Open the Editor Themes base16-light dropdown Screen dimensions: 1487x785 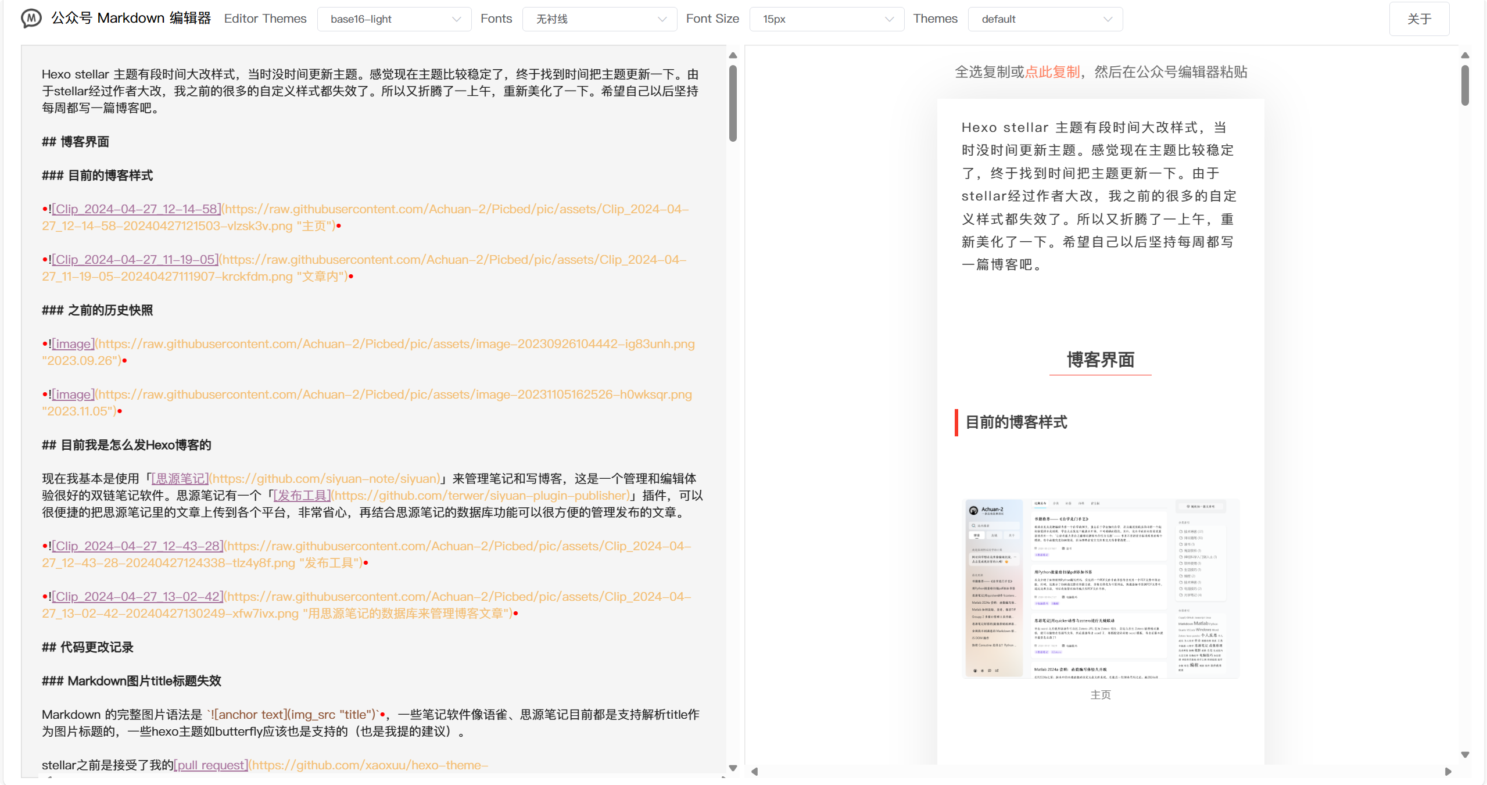pyautogui.click(x=394, y=19)
